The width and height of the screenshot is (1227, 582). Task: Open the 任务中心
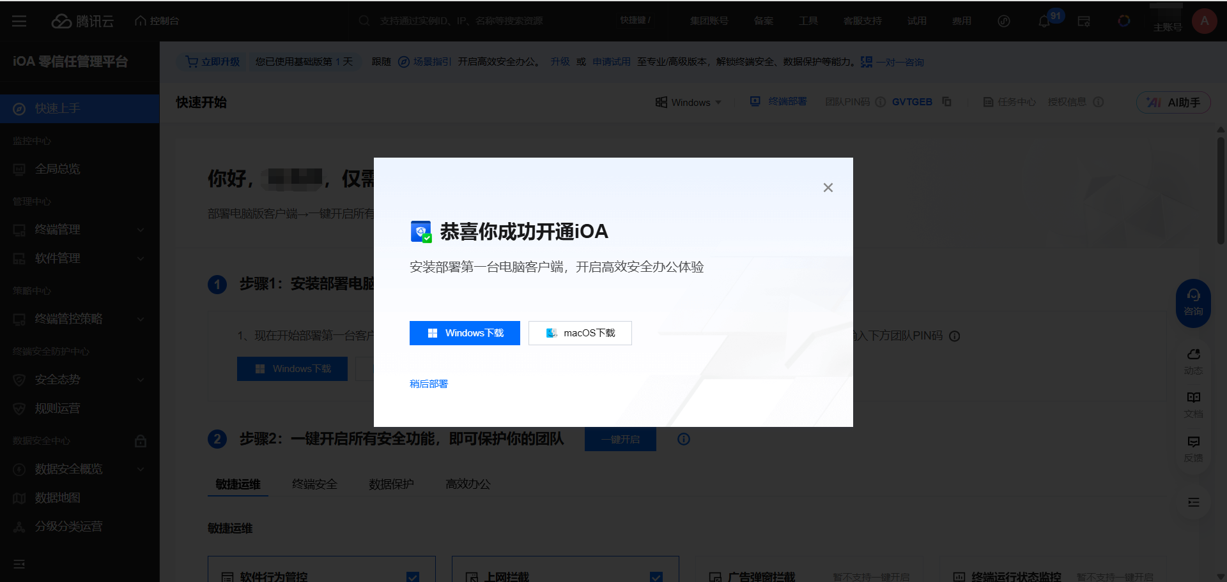(x=1009, y=102)
